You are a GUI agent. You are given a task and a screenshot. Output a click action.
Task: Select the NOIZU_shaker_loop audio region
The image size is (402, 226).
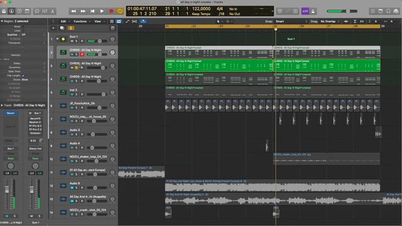tap(327, 159)
